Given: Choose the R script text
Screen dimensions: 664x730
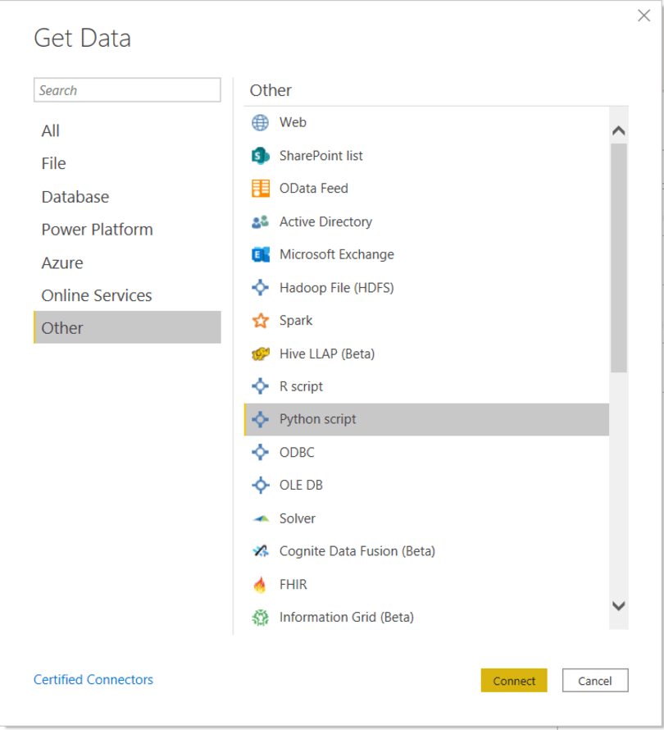Looking at the screenshot, I should pyautogui.click(x=301, y=386).
